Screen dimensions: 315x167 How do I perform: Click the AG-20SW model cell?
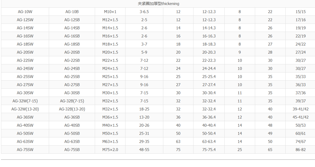tap(25, 52)
